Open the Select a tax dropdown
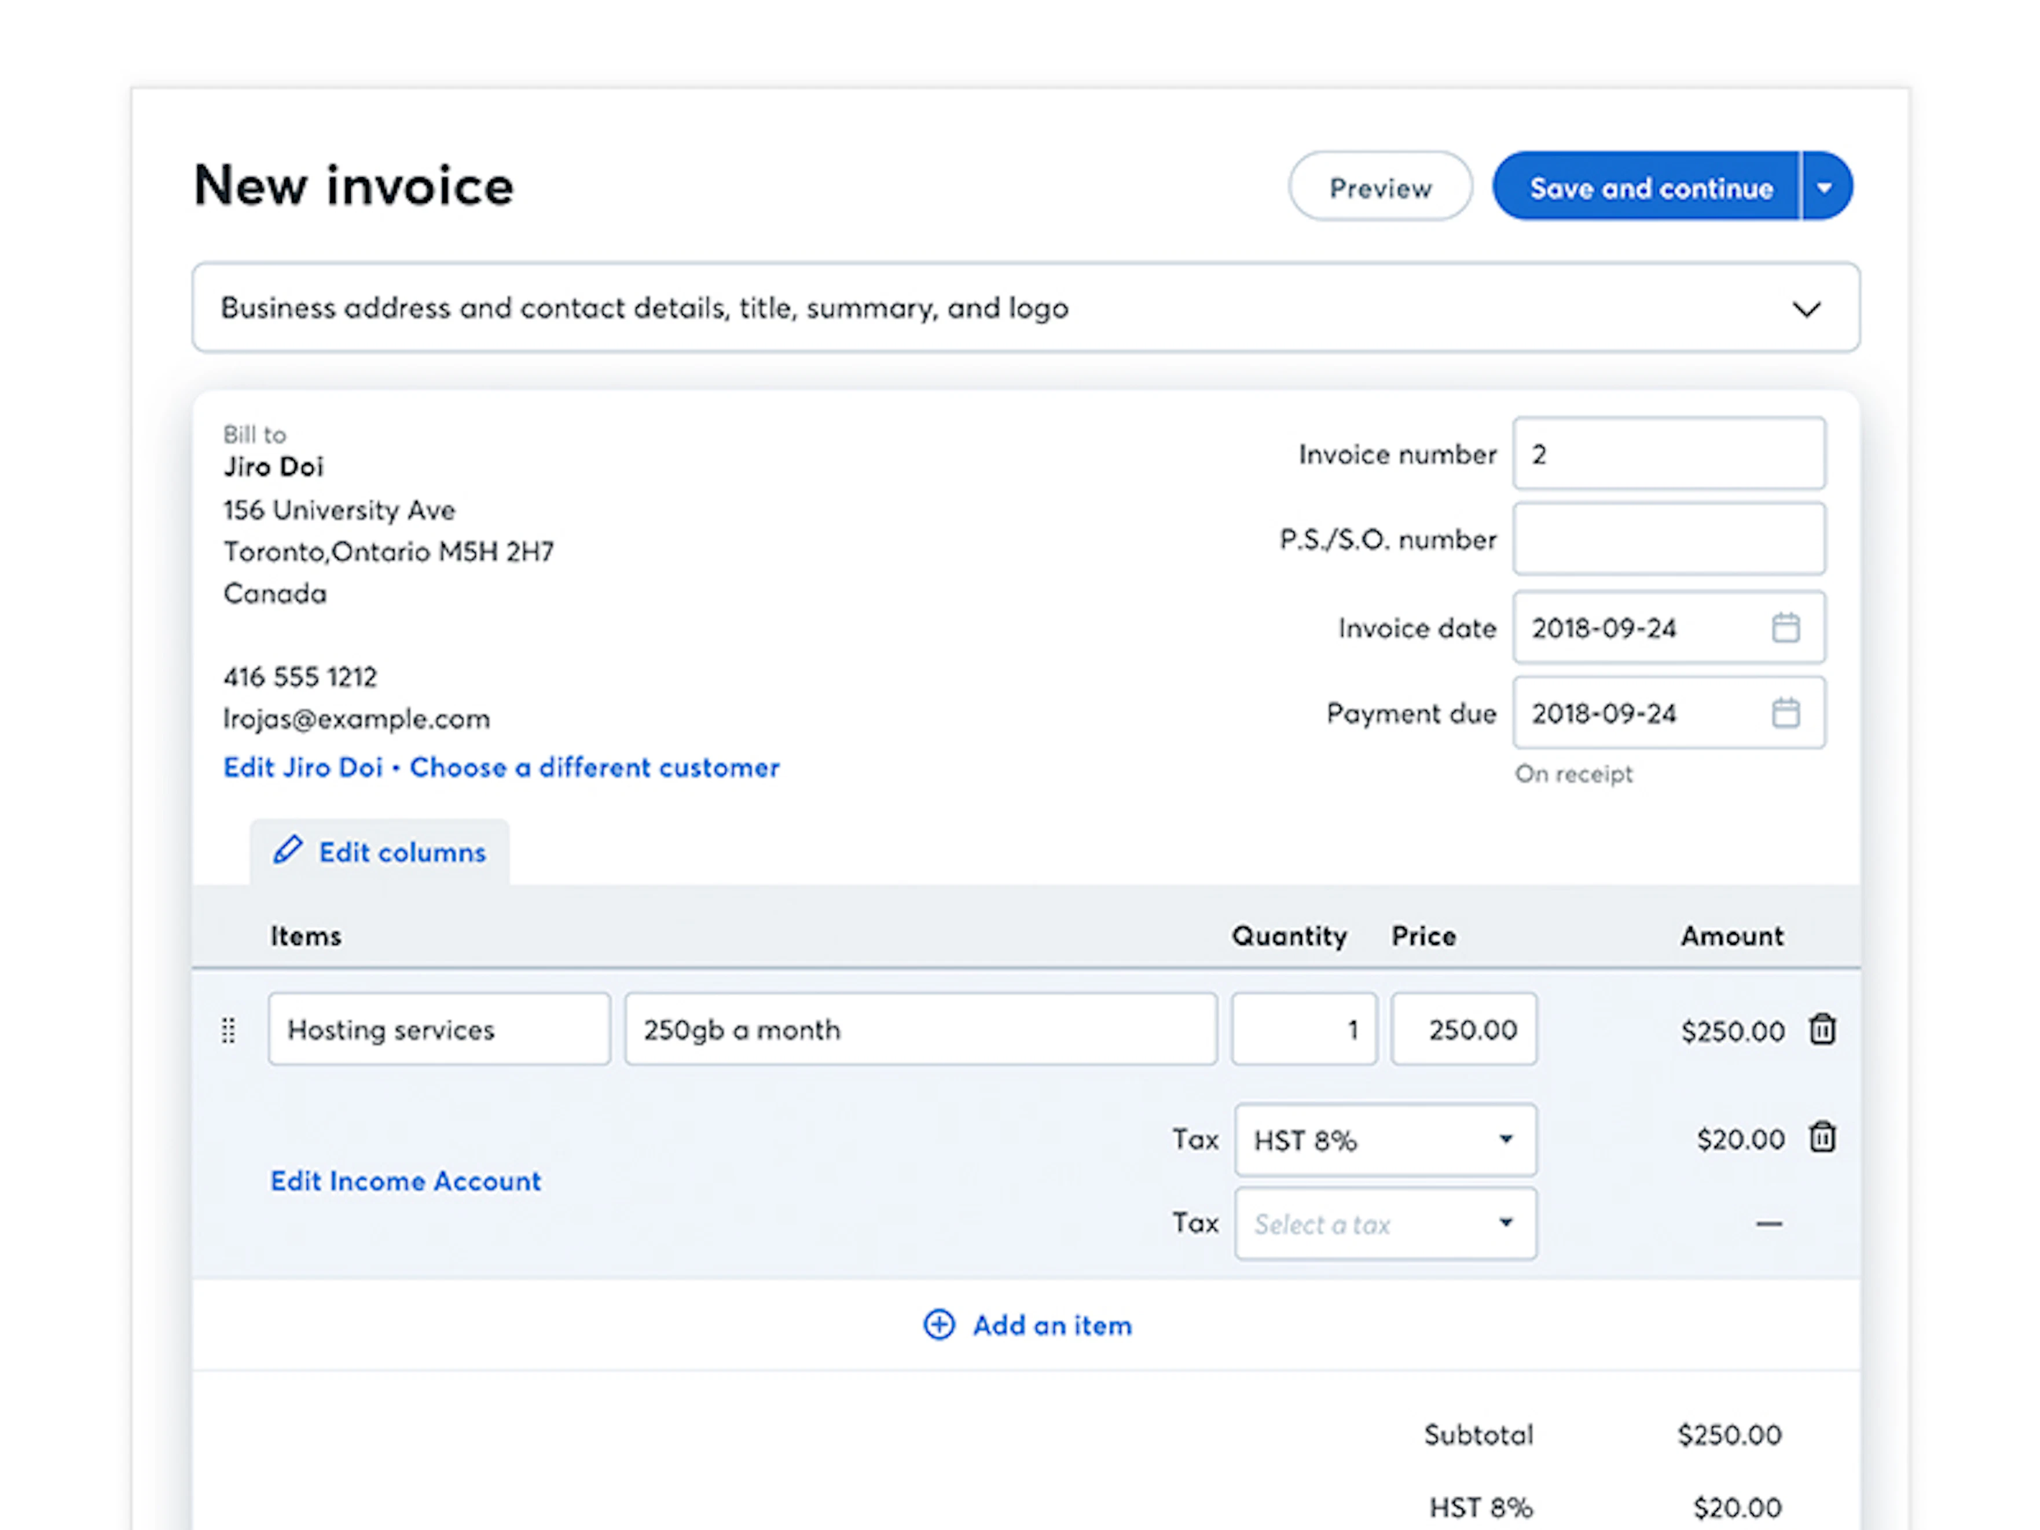 1385,1224
